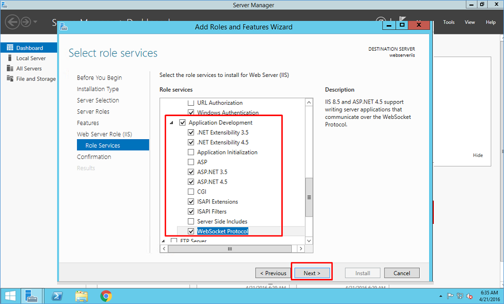Click the vertical scrollbar thumb in role services
Screen dimensions: 504x304
point(309,197)
